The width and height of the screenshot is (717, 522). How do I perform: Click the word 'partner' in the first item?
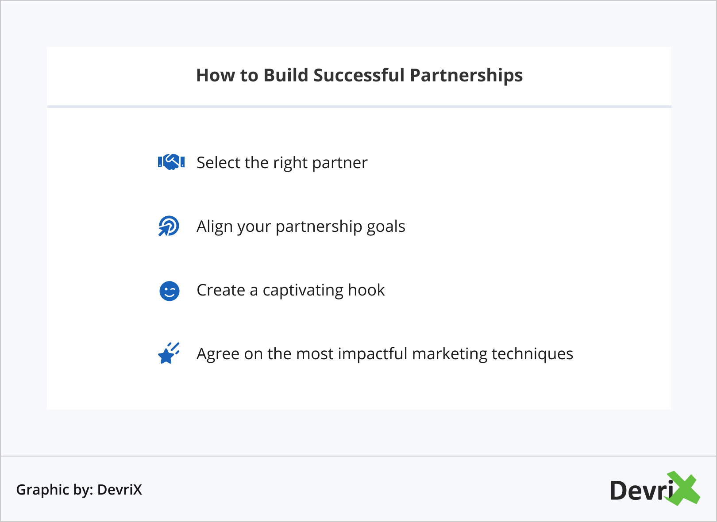click(x=340, y=163)
